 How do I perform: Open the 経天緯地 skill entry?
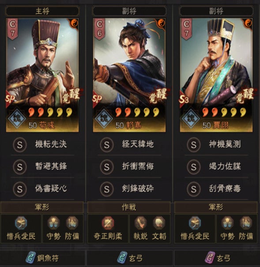(129, 145)
